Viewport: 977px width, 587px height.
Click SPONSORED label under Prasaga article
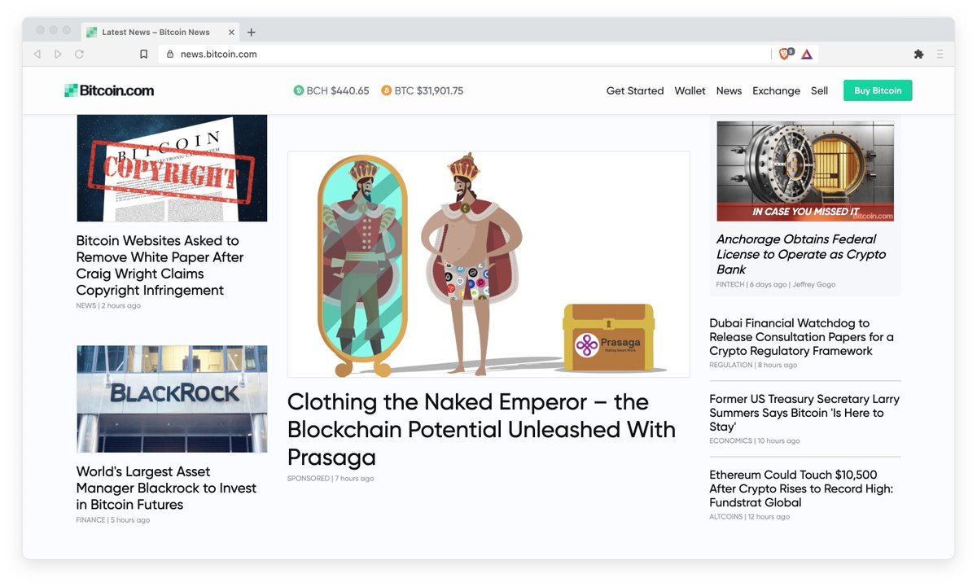click(x=309, y=479)
